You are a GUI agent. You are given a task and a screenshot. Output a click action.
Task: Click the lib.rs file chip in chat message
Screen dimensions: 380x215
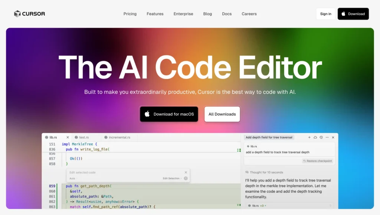(252, 146)
